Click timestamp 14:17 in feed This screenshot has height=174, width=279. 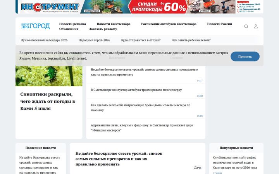click(200, 80)
